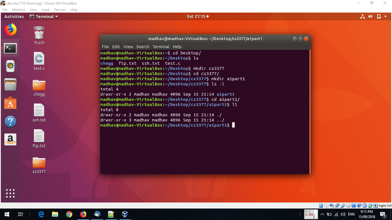The width and height of the screenshot is (392, 220).
Task: Select the chegg folder on the desktop
Action: coord(39,88)
